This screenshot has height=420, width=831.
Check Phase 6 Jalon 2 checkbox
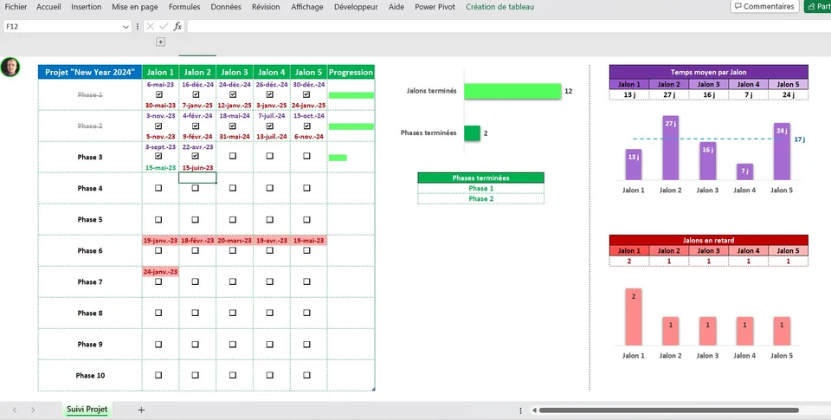[x=196, y=250]
